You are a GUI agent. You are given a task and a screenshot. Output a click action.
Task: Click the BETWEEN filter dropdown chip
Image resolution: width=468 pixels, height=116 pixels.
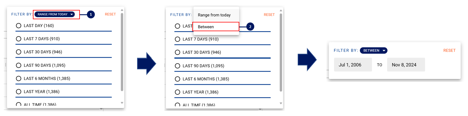pos(373,50)
